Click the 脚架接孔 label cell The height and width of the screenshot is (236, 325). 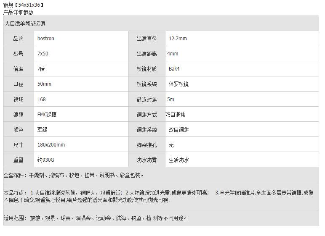click(147, 145)
